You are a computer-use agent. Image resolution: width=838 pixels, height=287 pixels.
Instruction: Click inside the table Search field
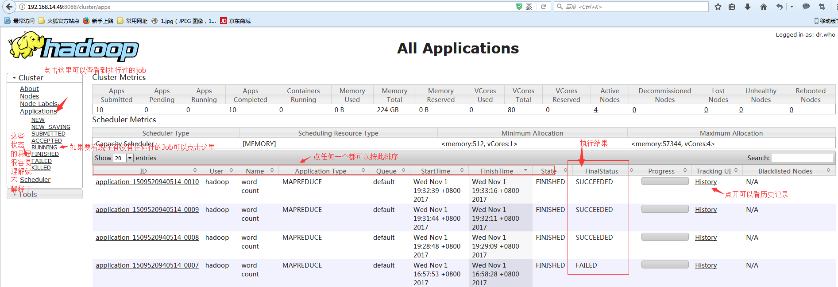pyautogui.click(x=802, y=158)
